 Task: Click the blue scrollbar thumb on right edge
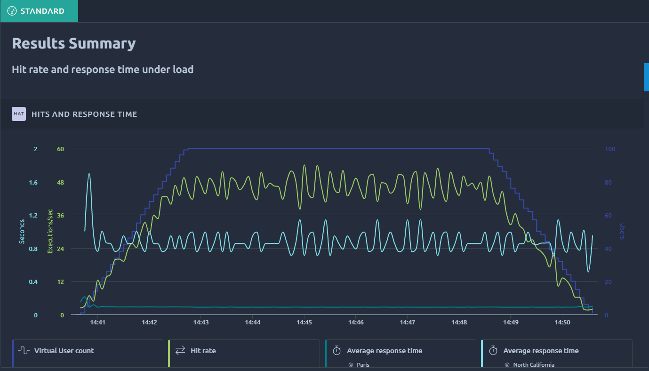point(646,77)
